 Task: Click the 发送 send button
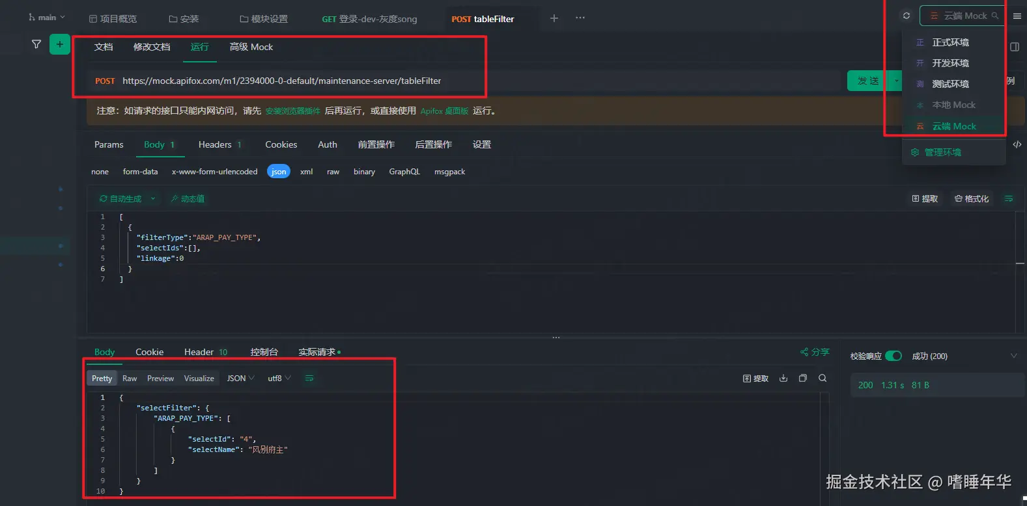[868, 81]
